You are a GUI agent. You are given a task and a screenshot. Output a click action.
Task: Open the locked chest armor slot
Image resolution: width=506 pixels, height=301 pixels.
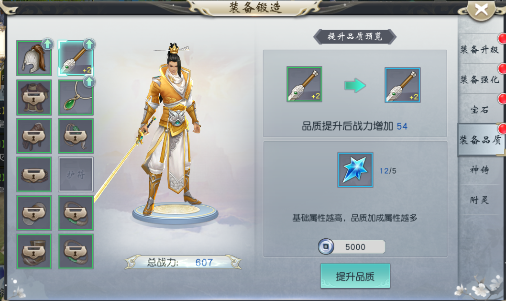(x=34, y=97)
